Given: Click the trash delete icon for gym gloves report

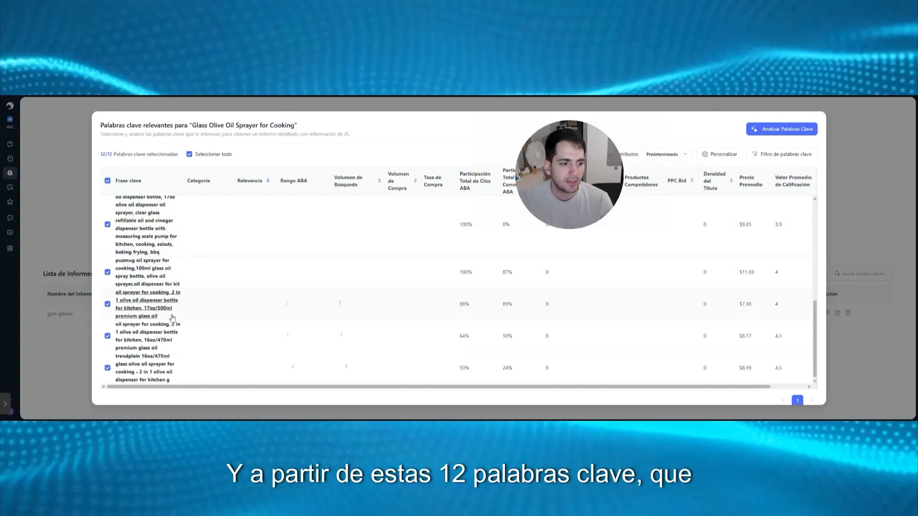Looking at the screenshot, I should pos(848,313).
